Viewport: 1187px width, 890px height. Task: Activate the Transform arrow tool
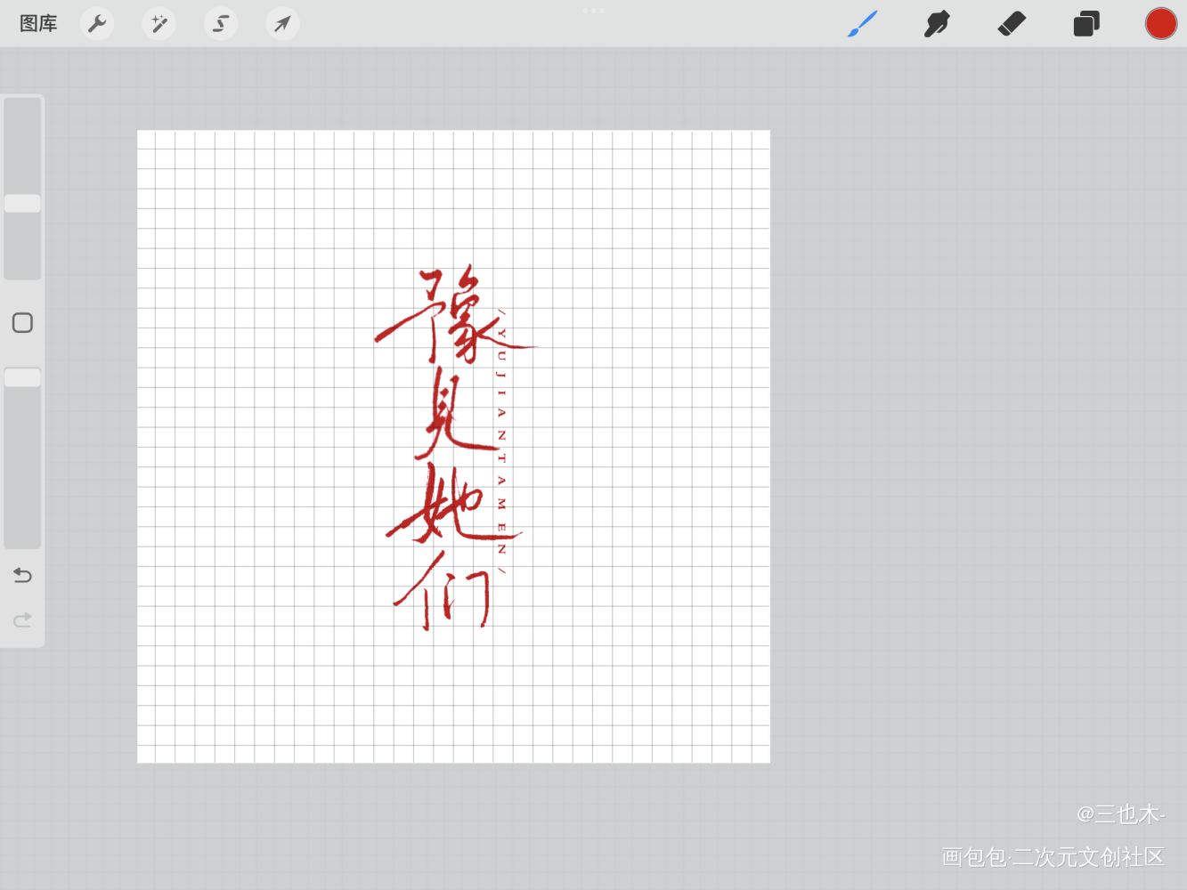click(282, 24)
